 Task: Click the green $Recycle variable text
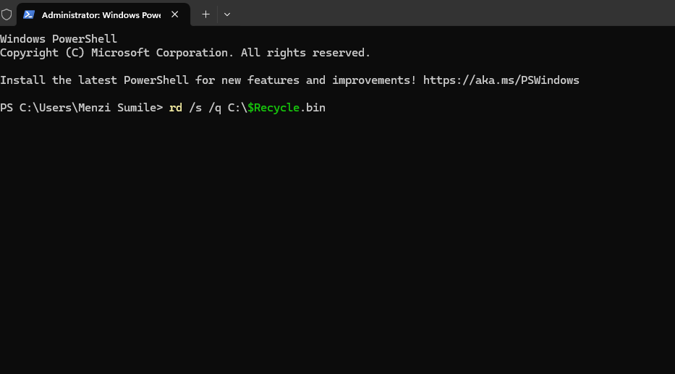click(x=273, y=108)
